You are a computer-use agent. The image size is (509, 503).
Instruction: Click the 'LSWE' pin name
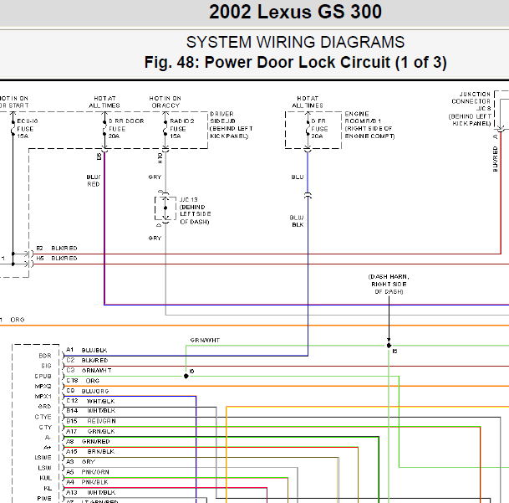point(43,458)
